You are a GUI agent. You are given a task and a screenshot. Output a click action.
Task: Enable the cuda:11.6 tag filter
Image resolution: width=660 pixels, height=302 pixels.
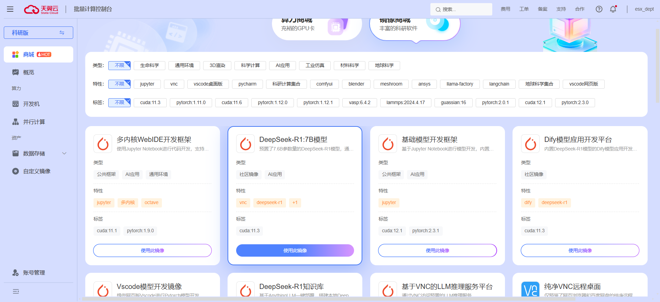click(231, 103)
